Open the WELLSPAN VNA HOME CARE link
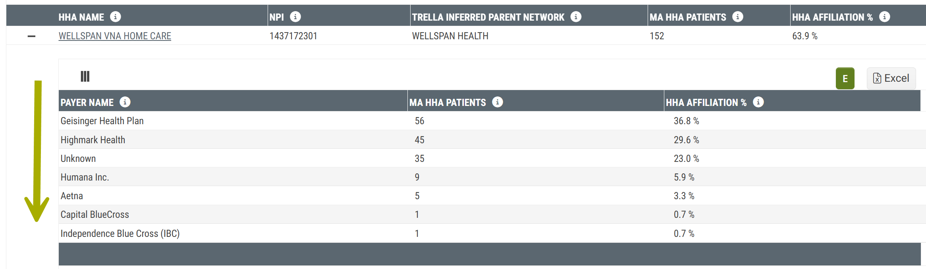Image resolution: width=926 pixels, height=269 pixels. click(115, 36)
